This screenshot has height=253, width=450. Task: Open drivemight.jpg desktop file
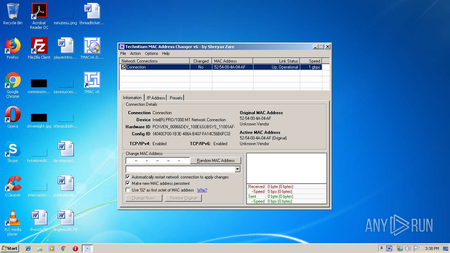point(39,119)
